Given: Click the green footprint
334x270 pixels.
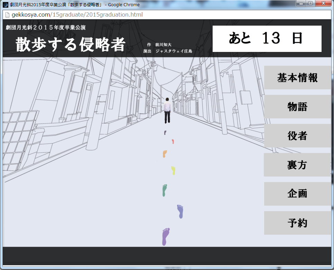Looking at the screenshot, I should pyautogui.click(x=165, y=190).
